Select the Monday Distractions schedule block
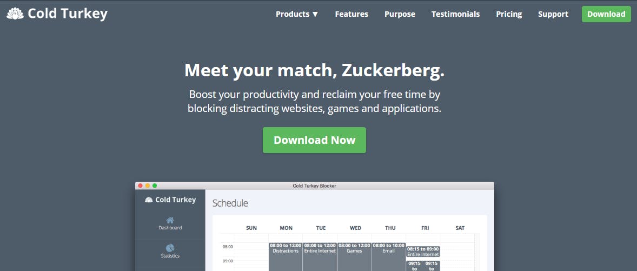This screenshot has height=271, width=637. (286, 256)
